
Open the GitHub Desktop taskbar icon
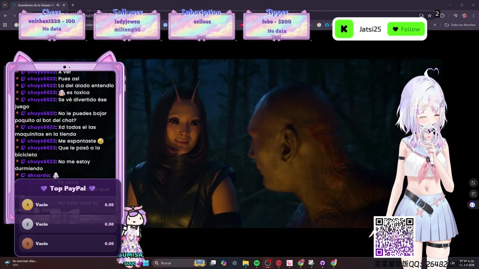(x=323, y=263)
